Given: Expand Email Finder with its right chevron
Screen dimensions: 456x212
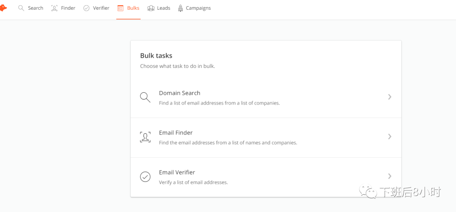Looking at the screenshot, I should (390, 137).
